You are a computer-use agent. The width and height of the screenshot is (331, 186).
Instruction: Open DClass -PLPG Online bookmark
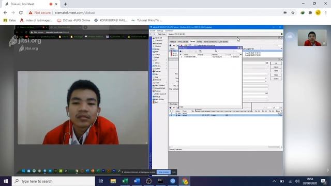pyautogui.click(x=73, y=20)
